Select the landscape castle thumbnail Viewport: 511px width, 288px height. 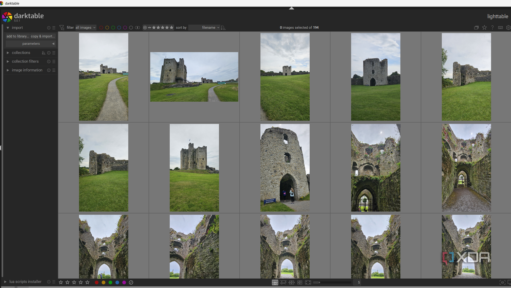(194, 77)
